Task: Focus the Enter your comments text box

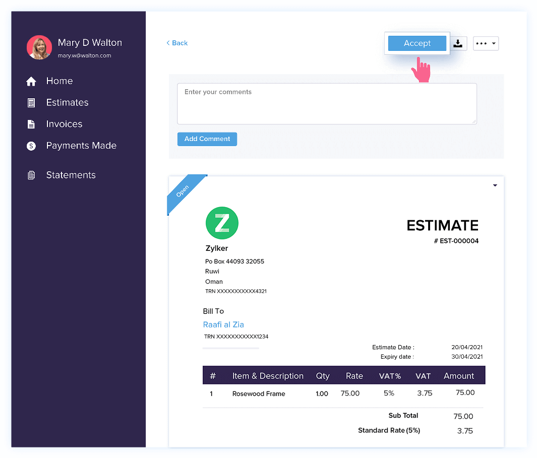Action: click(x=327, y=104)
